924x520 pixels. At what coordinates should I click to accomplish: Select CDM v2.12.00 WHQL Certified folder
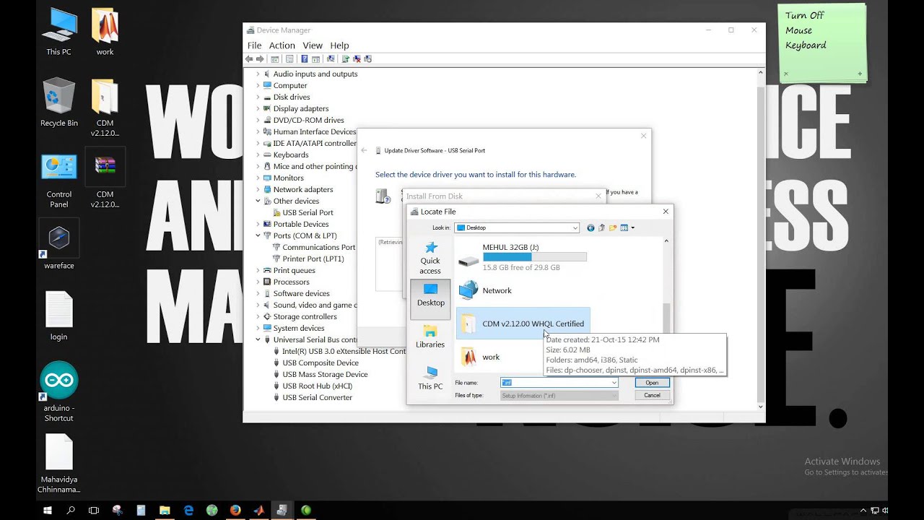pos(523,324)
